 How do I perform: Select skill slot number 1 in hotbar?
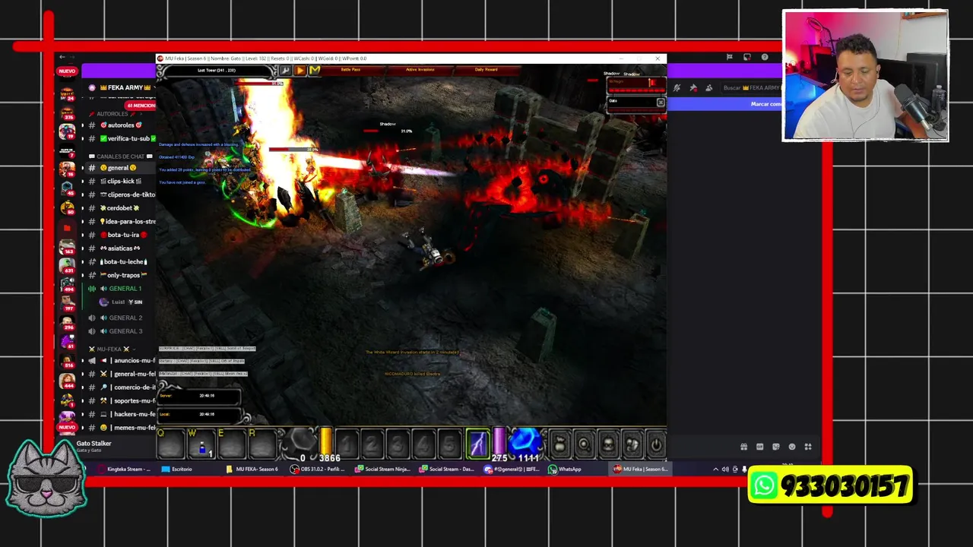pos(346,444)
